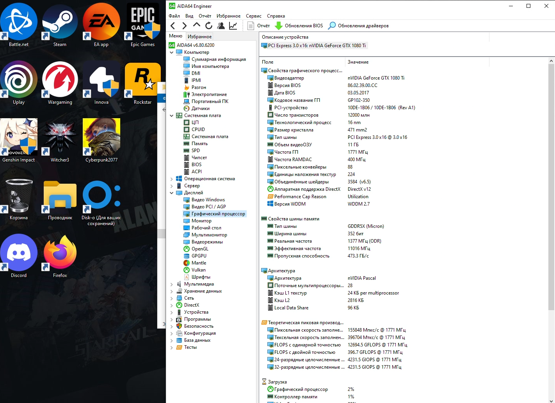Open the Справка menu
The width and height of the screenshot is (555, 403).
coord(276,16)
